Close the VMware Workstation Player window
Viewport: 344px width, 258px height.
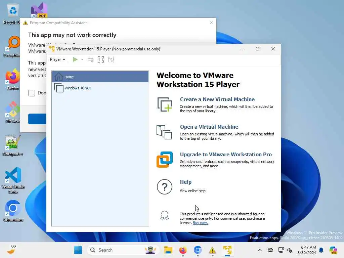tap(273, 49)
